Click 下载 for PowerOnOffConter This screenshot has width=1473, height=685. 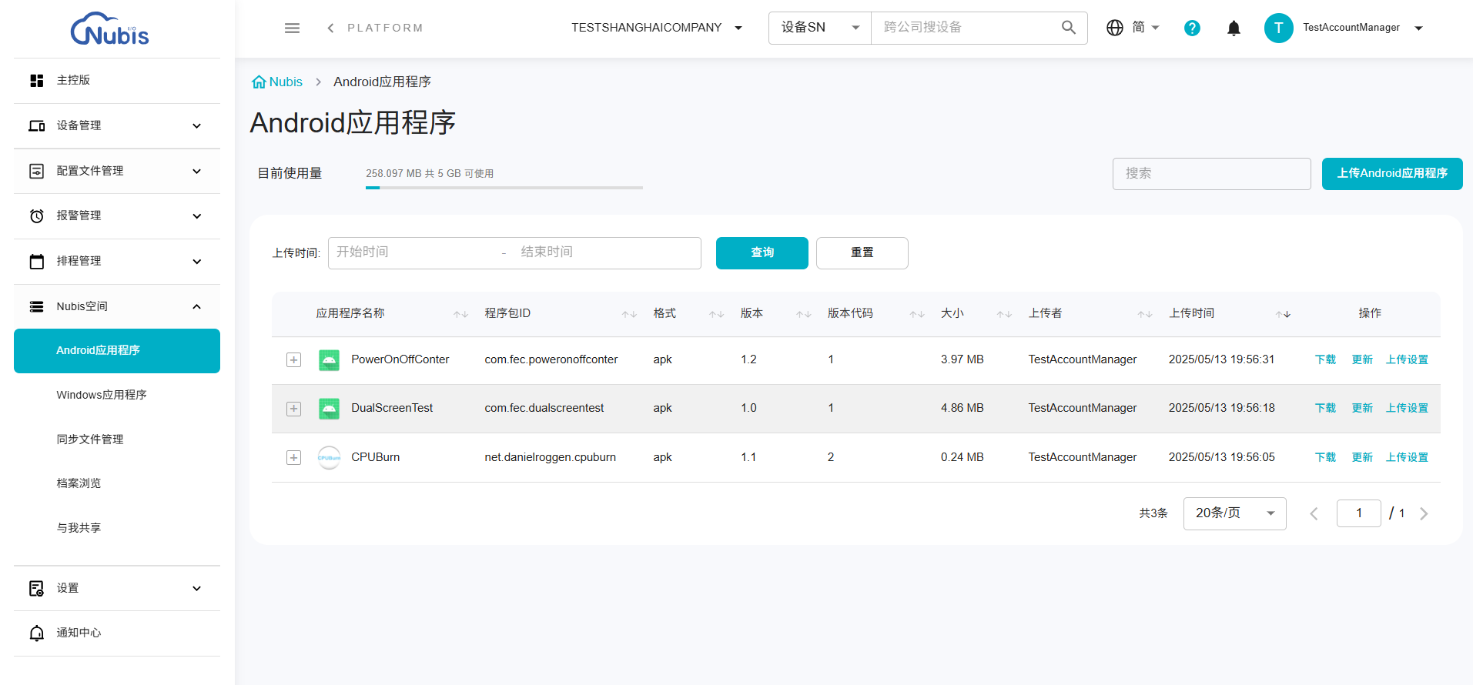1325,359
